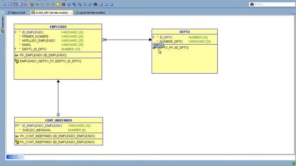This screenshot has width=296, height=166.
Task: Open the Explorador side panel
Action: pyautogui.click(x=2, y=24)
